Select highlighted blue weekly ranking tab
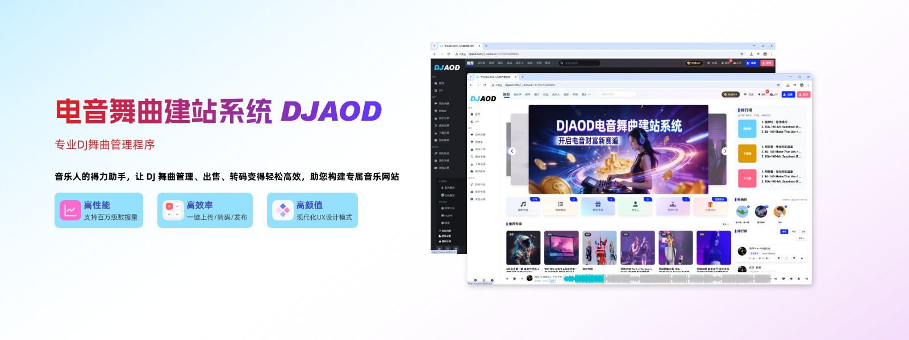The width and height of the screenshot is (909, 340). coord(784,231)
